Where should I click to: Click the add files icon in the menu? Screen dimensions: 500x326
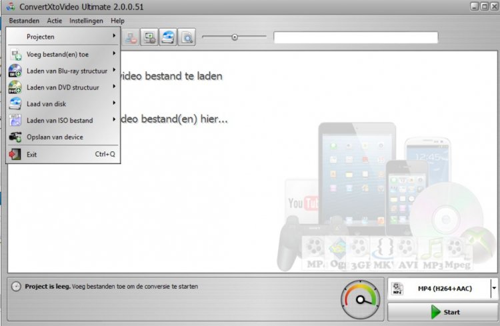click(x=15, y=54)
